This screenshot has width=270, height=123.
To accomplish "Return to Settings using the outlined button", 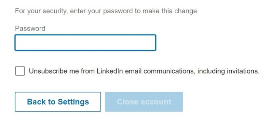I will click(x=58, y=102).
